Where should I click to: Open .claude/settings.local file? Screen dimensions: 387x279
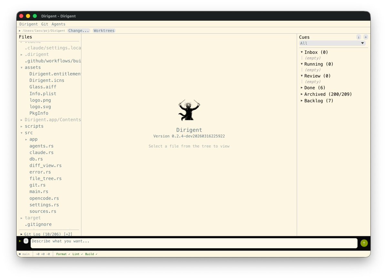pyautogui.click(x=53, y=48)
